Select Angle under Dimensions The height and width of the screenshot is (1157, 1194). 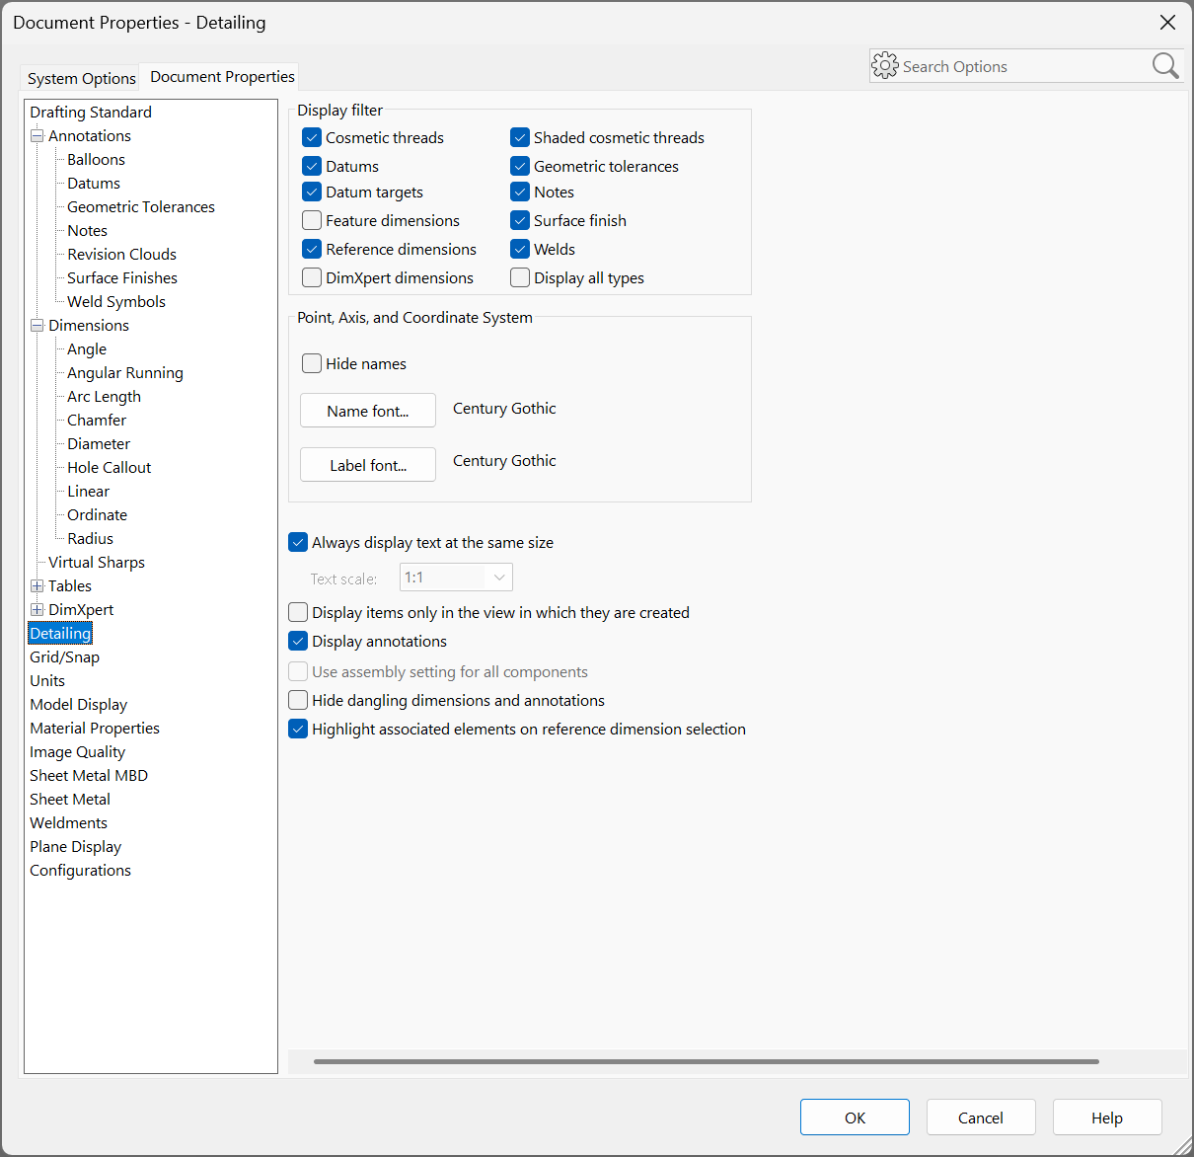(87, 349)
